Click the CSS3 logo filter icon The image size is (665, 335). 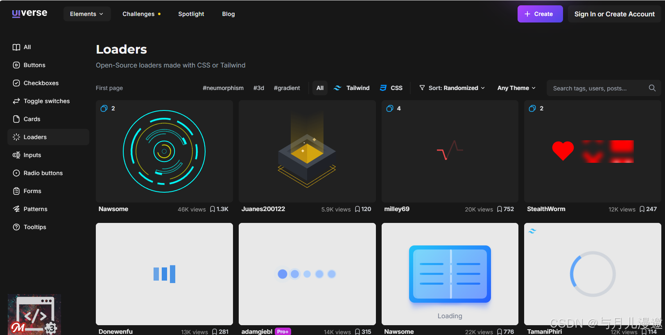pos(383,88)
